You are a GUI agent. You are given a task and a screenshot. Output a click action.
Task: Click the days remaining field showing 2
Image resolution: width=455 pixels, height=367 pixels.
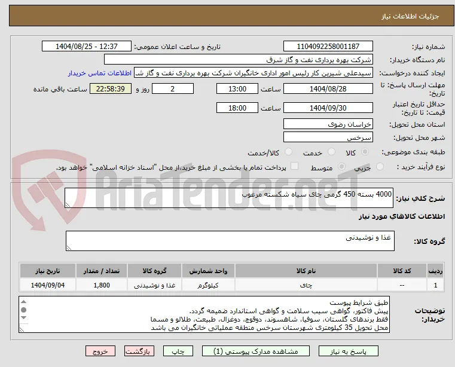pos(173,89)
